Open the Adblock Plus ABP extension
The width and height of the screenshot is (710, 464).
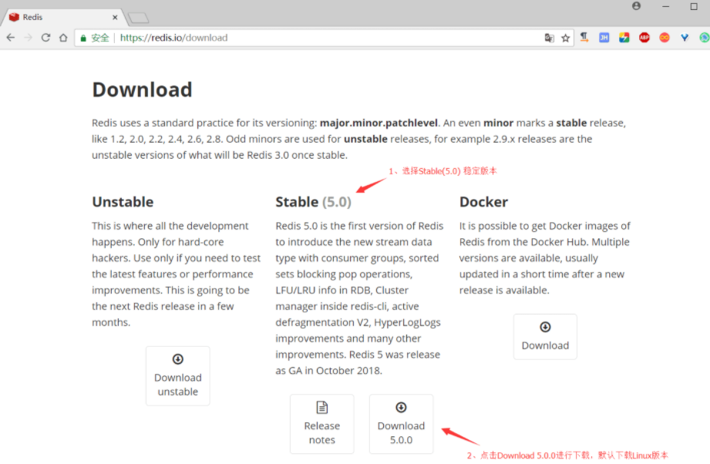pos(644,38)
